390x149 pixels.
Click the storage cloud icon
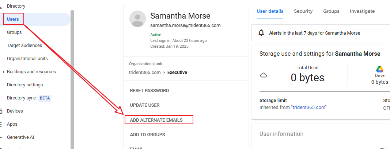263,75
